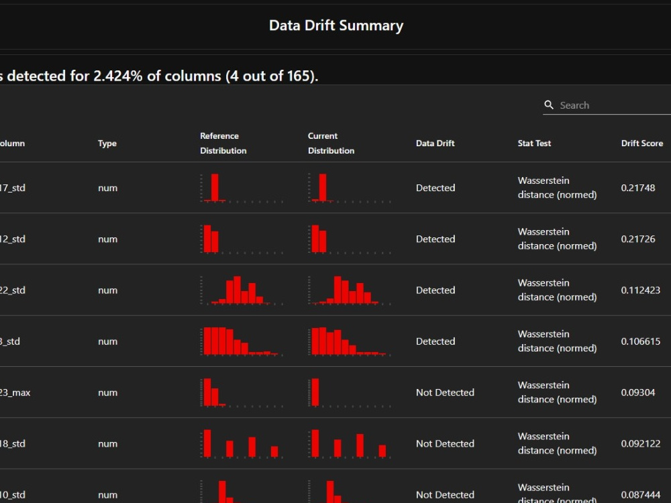Viewport: 671px width, 503px height.
Task: Open current histogram for 23_max row
Action: [x=350, y=392]
